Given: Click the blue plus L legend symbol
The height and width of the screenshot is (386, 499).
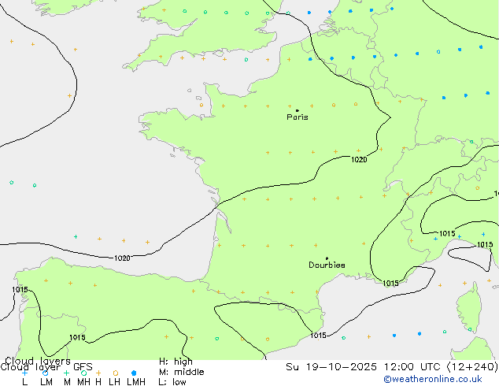Looking at the screenshot, I should 24,373.
